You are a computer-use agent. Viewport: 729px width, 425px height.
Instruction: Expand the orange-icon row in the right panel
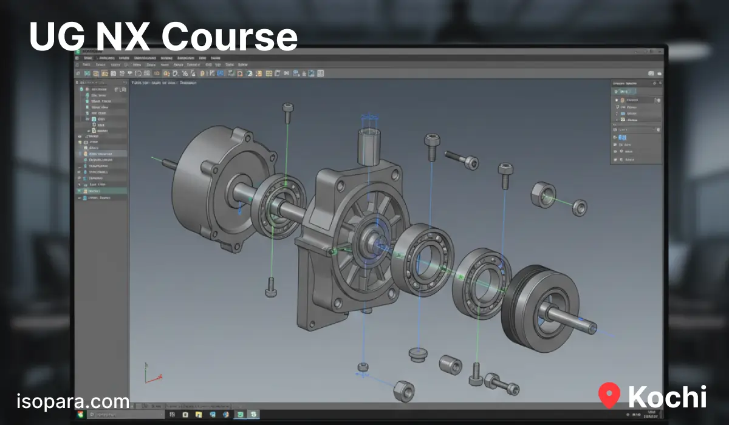615,100
